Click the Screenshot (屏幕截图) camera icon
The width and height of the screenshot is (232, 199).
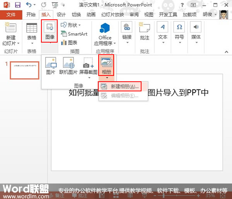pyautogui.click(x=88, y=63)
